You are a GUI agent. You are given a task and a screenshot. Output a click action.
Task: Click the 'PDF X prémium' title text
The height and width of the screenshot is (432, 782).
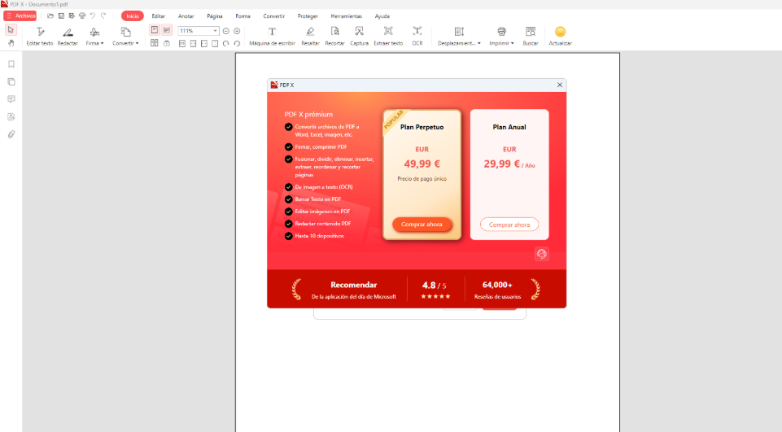(x=308, y=114)
